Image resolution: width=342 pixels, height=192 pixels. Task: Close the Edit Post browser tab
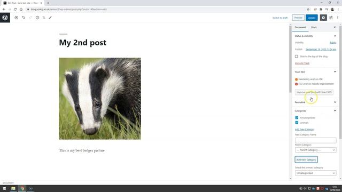tap(41, 3)
